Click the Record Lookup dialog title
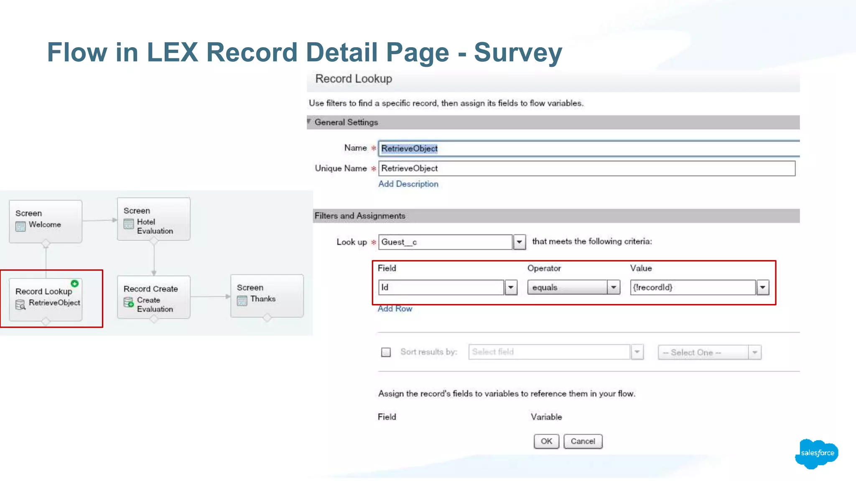 tap(354, 79)
